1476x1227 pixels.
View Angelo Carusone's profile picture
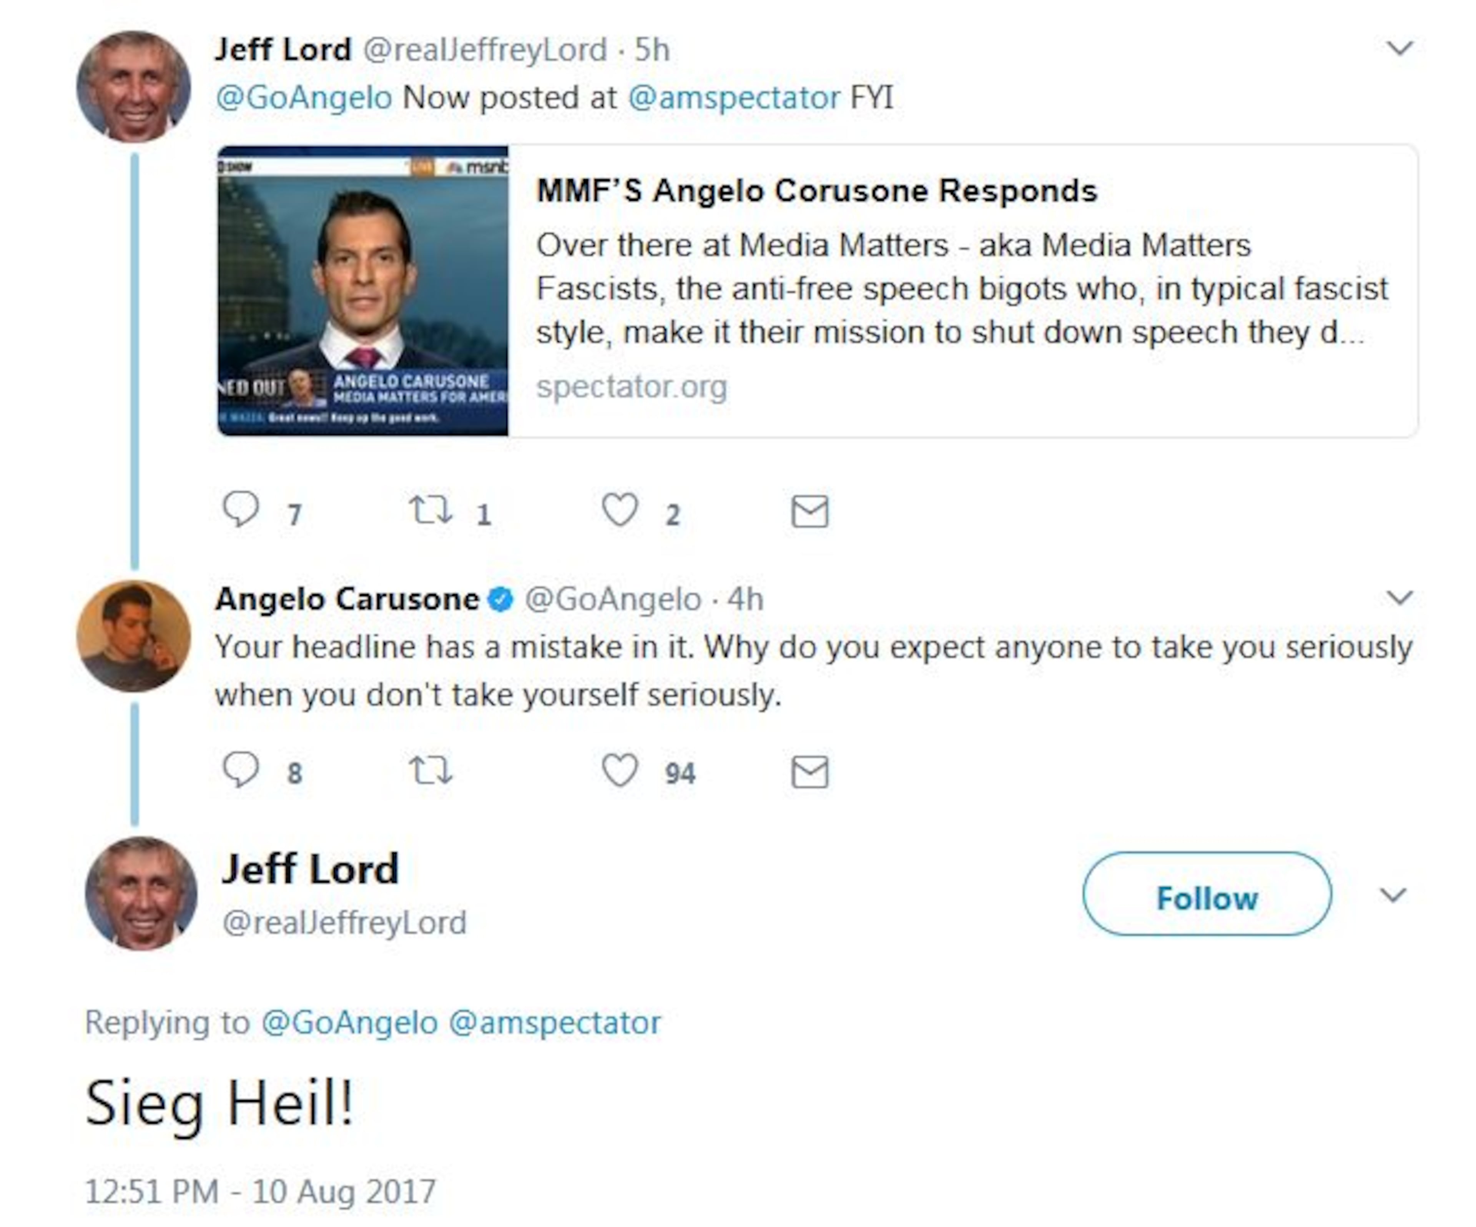(133, 636)
